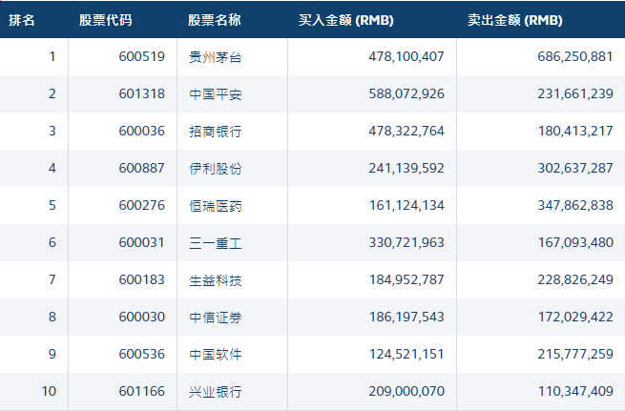The height and width of the screenshot is (411, 625).
Task: Click stock code 600887
Action: pos(142,168)
